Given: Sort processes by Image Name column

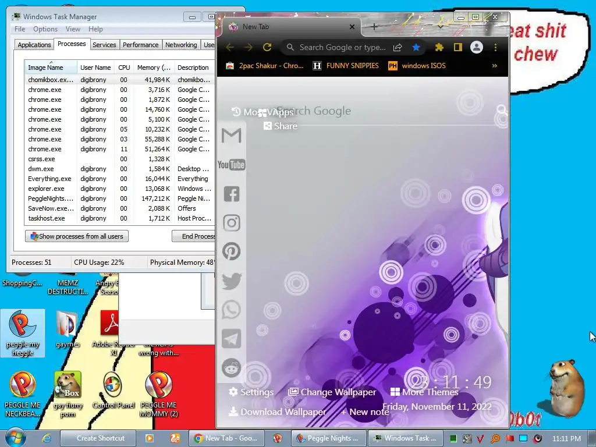Looking at the screenshot, I should click(x=51, y=68).
